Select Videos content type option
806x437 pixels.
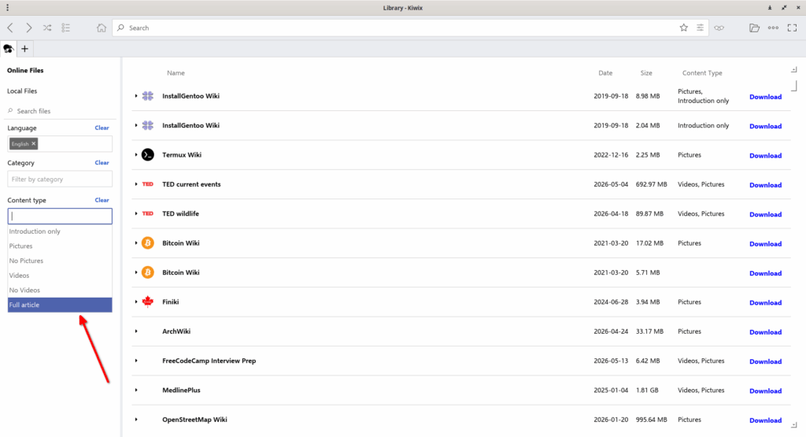60,276
